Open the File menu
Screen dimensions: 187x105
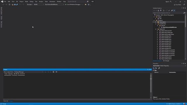(5, 1)
